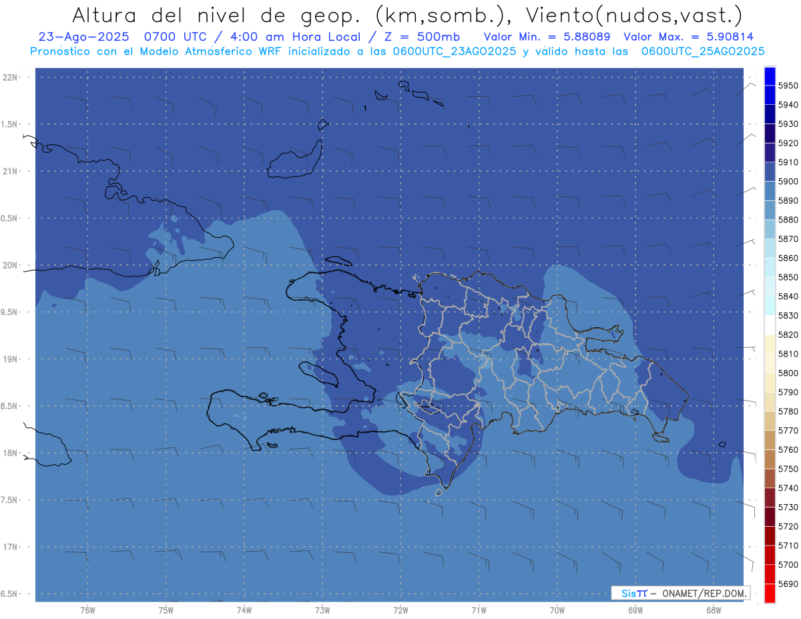Click the '0.5N' latitude label

[10, 218]
